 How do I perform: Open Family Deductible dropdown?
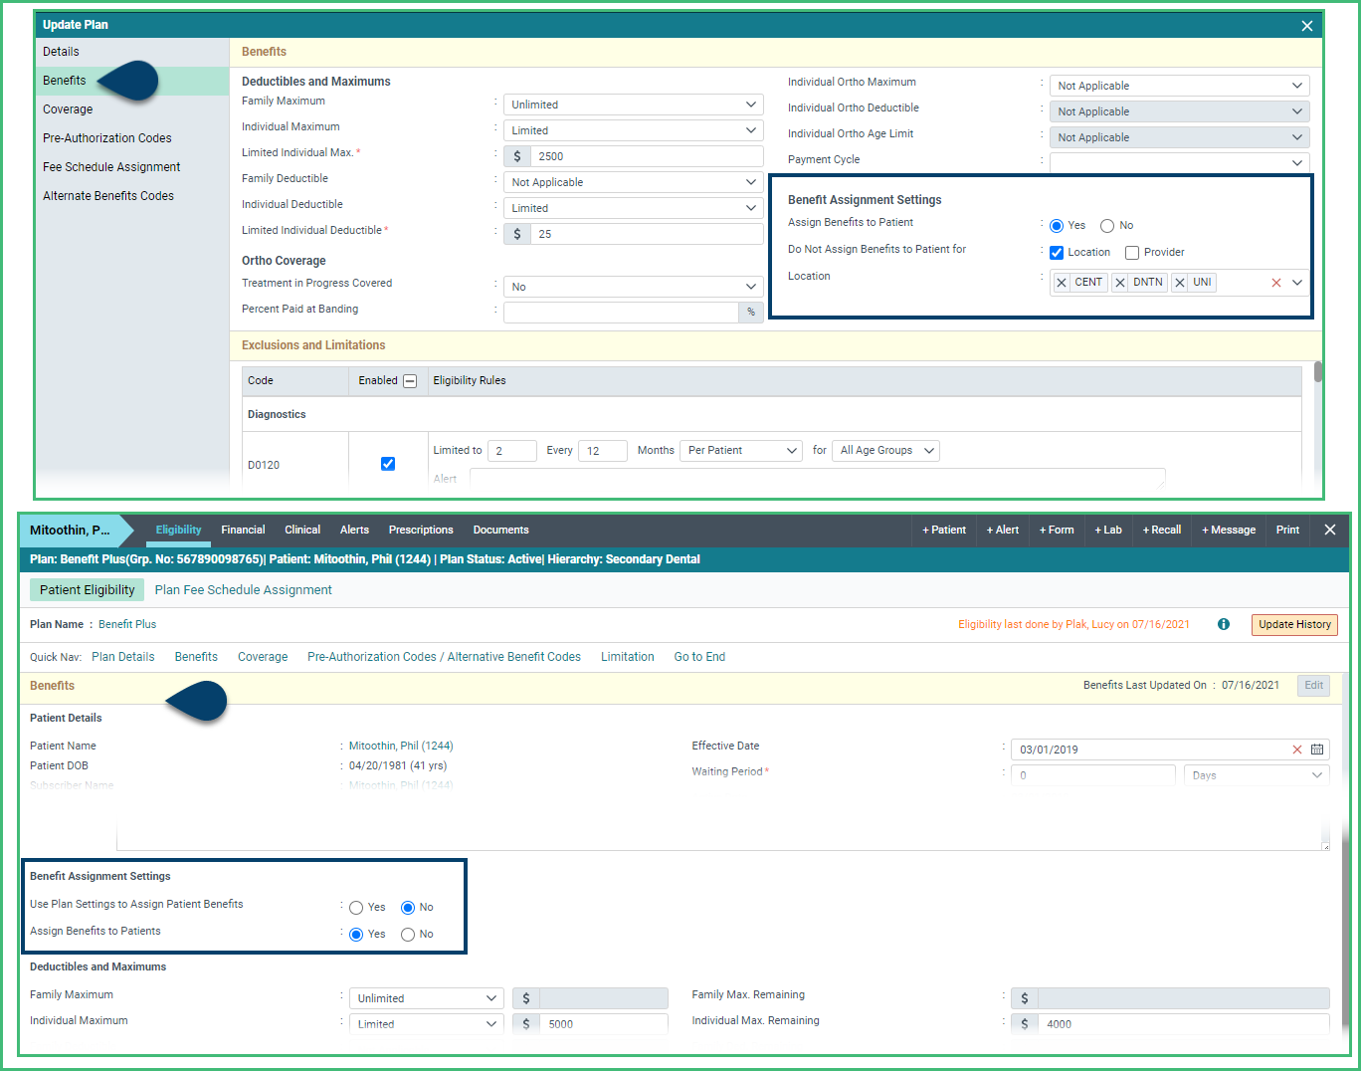coord(634,182)
